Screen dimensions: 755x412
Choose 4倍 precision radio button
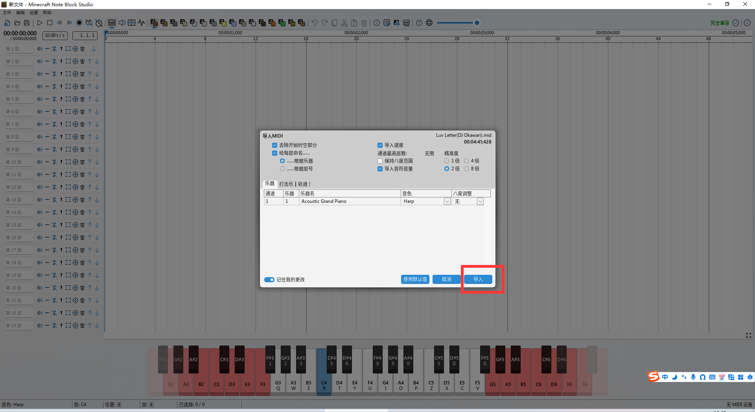(466, 161)
